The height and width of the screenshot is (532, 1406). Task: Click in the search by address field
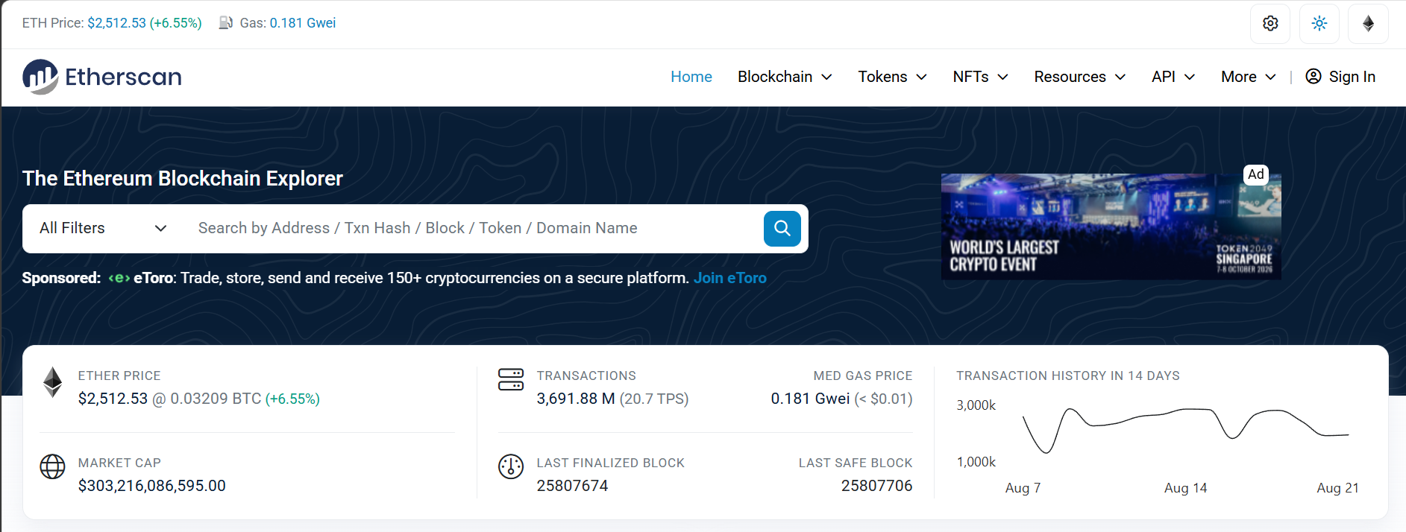[x=474, y=228]
